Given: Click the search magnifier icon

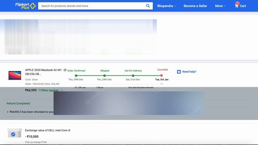Looking at the screenshot, I should (148, 6).
